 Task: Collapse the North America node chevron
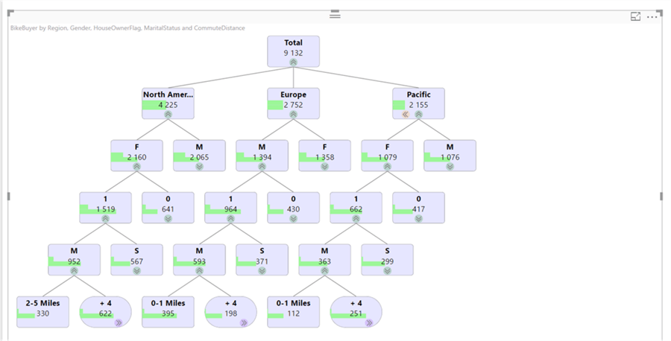[x=168, y=115]
